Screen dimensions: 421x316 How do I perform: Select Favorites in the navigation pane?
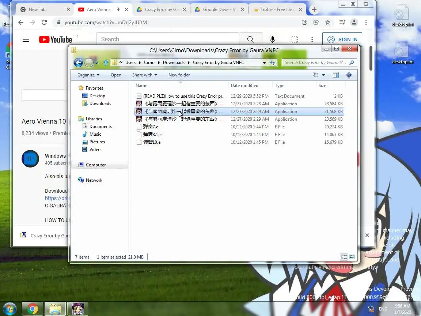click(x=91, y=88)
